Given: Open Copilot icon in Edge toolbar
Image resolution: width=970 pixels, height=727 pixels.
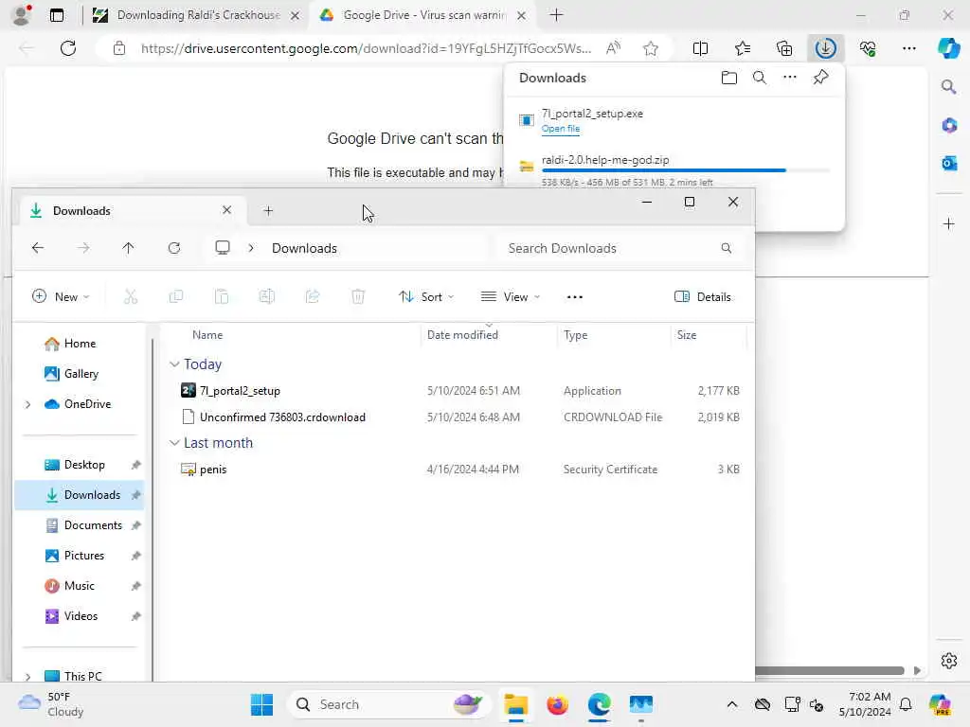Looking at the screenshot, I should (948, 48).
